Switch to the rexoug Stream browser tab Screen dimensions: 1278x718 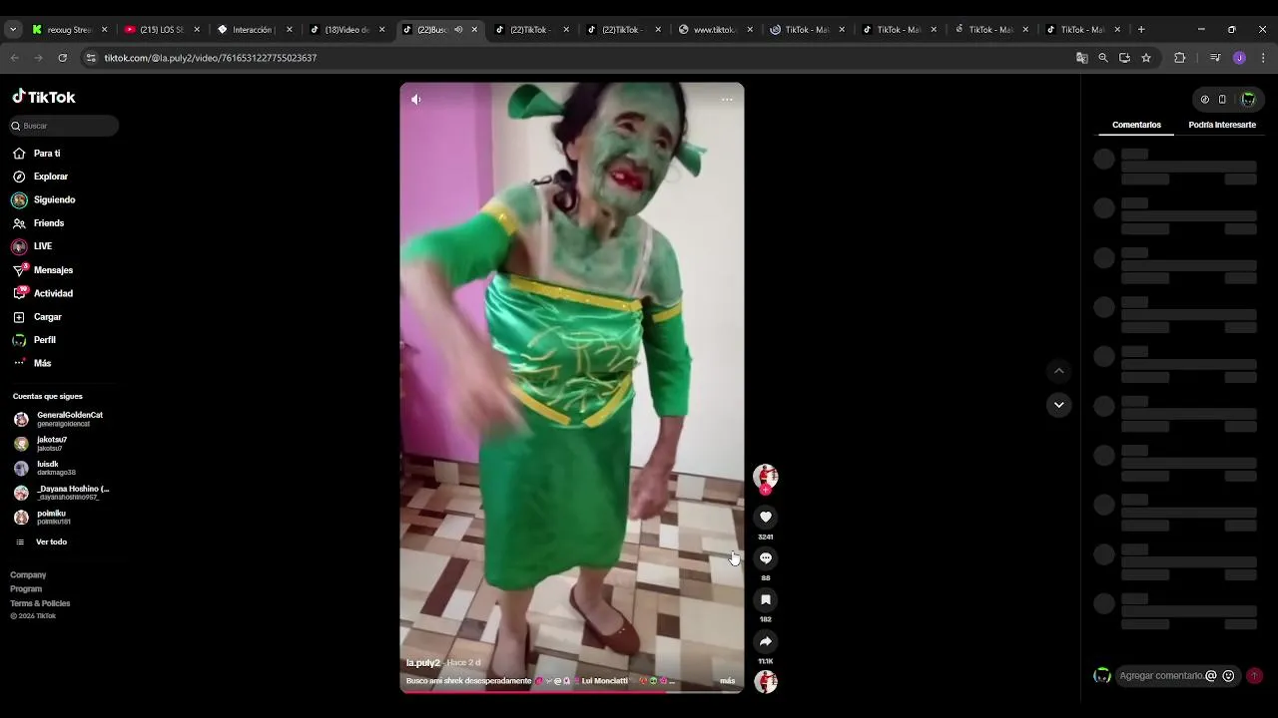point(69,30)
